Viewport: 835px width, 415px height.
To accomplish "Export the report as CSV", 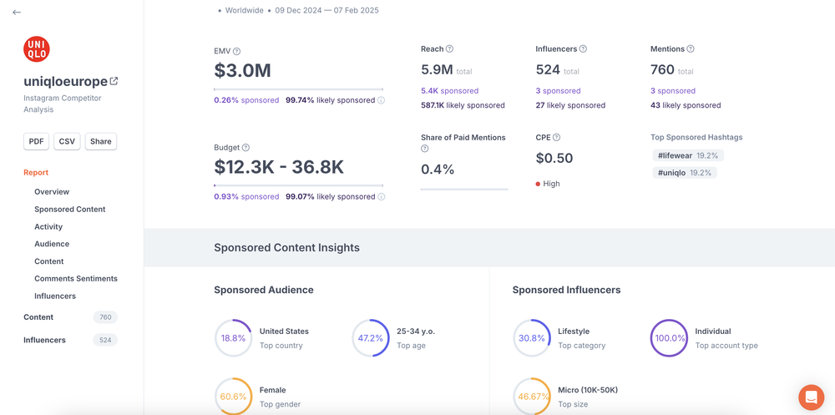I will point(67,141).
